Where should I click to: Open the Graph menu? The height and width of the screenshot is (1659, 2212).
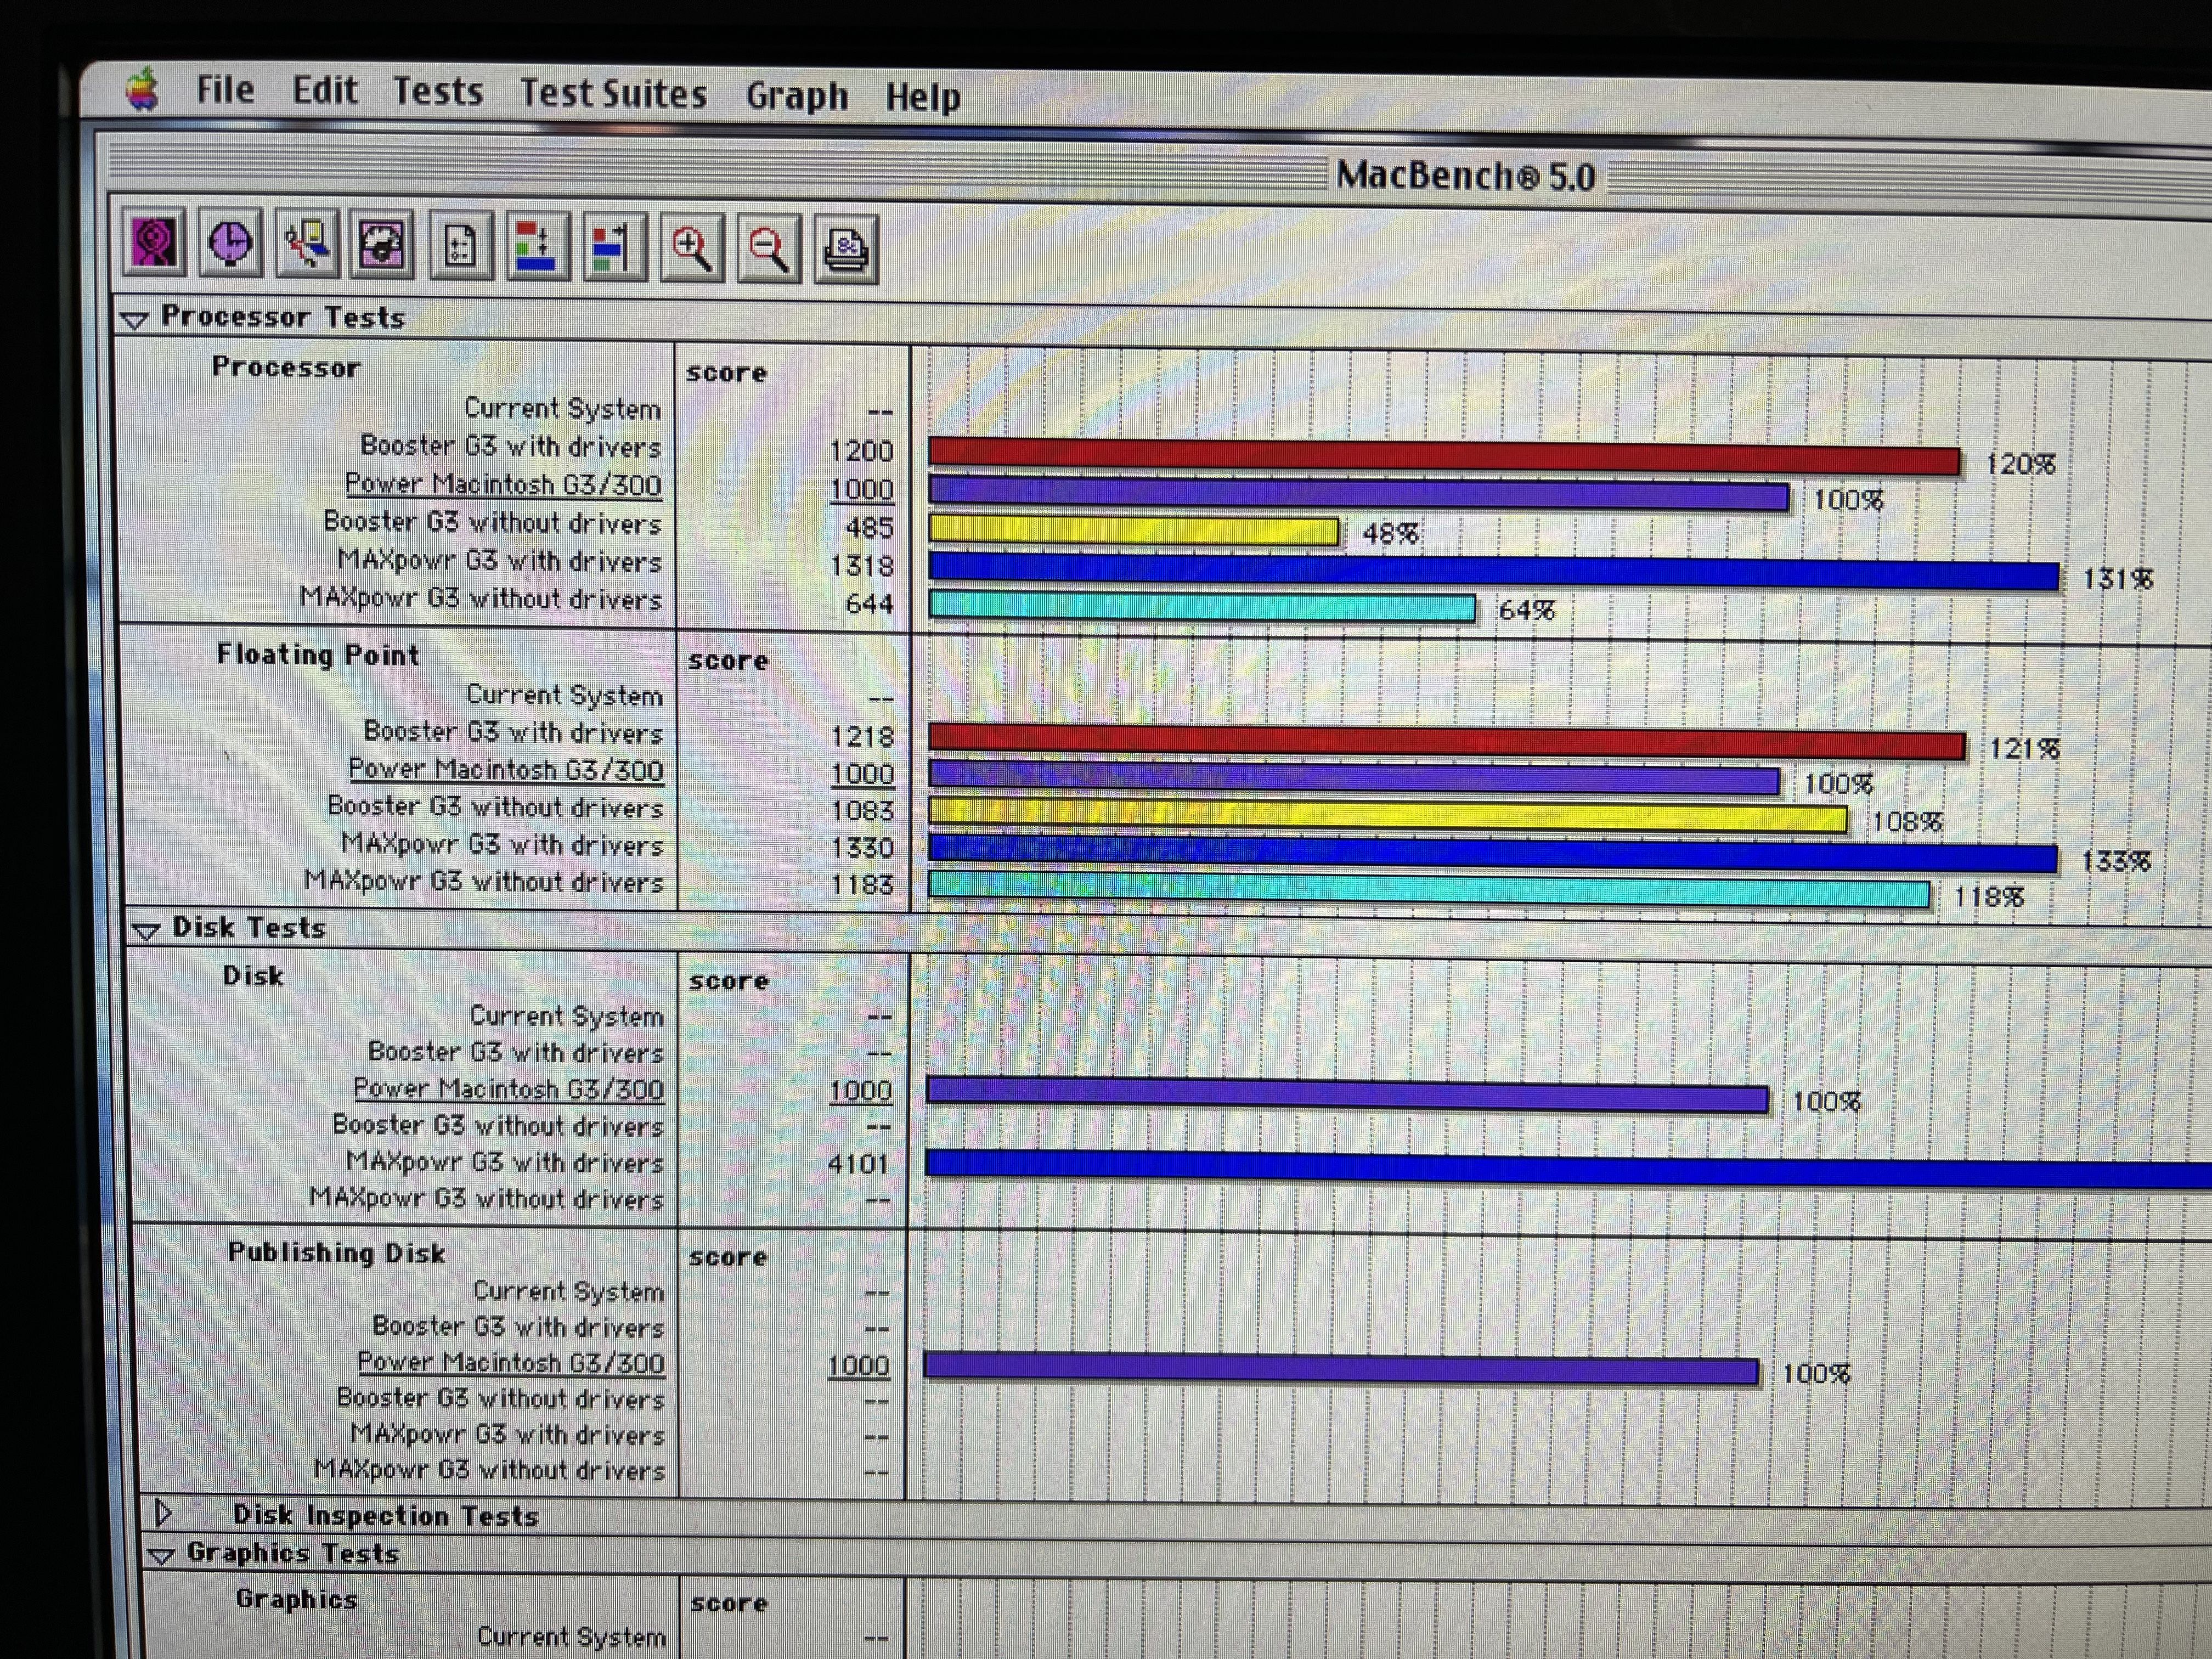click(x=797, y=96)
